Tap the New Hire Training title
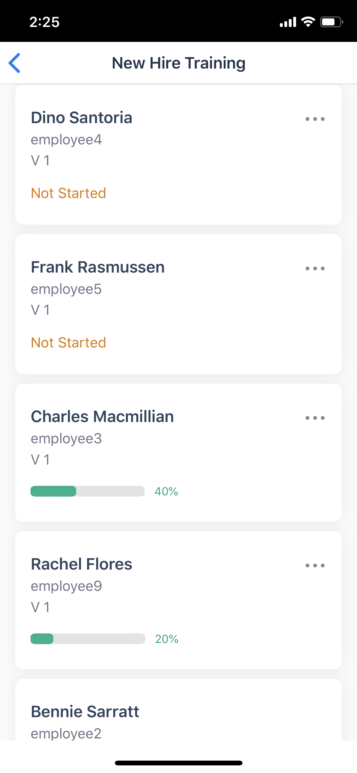Screen dimensions: 357x773 point(179,63)
